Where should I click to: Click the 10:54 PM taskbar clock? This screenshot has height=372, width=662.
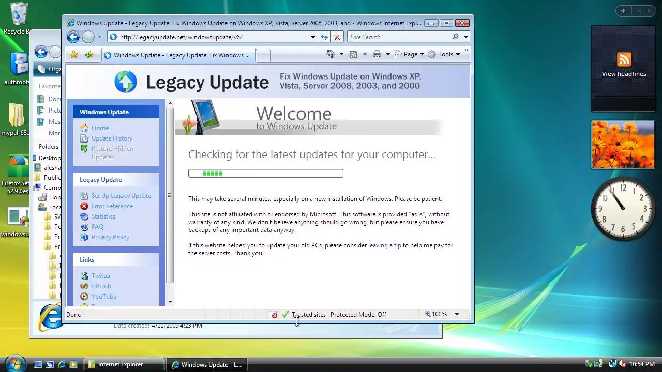[642, 364]
